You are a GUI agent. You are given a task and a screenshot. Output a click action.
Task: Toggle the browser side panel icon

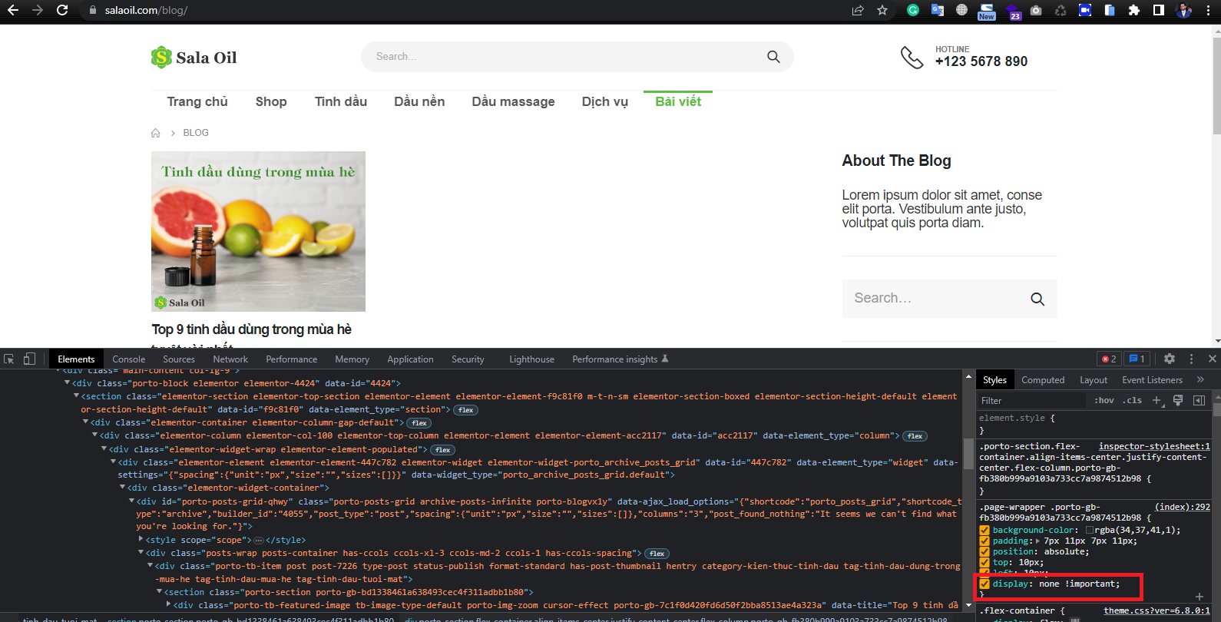[x=1159, y=10]
